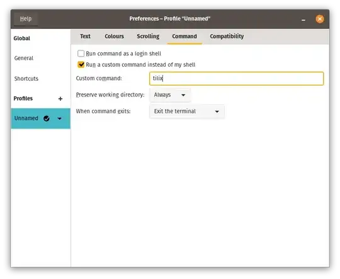
Task: Open Shortcuts settings in sidebar
Action: click(26, 79)
